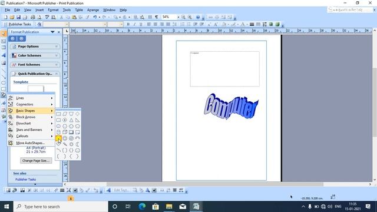Open WordArt Shape icon in WordArt toolbar

pos(148,190)
